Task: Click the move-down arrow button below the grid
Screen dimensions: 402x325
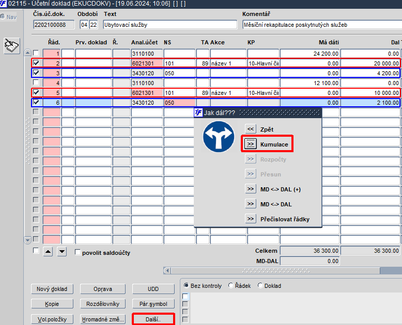Action: (62, 252)
